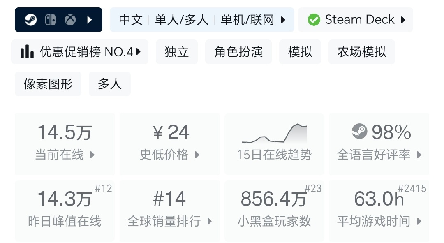444x243 pixels.
Task: Select the 角色扮演 tag
Action: pos(238,52)
